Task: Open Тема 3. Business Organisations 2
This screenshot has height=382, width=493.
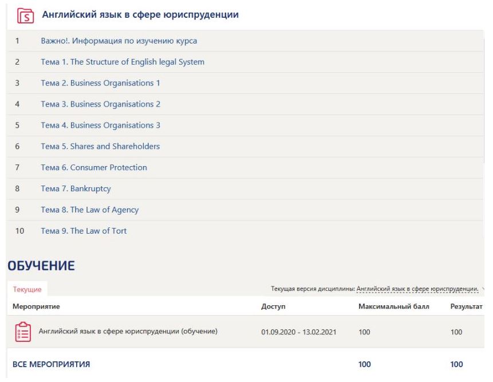Action: [100, 104]
